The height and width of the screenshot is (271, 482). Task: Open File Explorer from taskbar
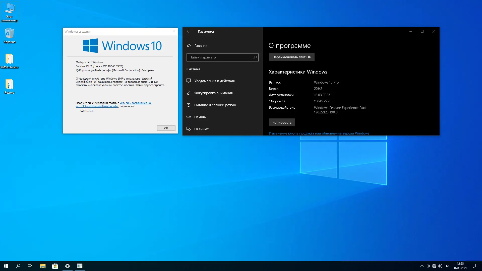click(x=43, y=266)
